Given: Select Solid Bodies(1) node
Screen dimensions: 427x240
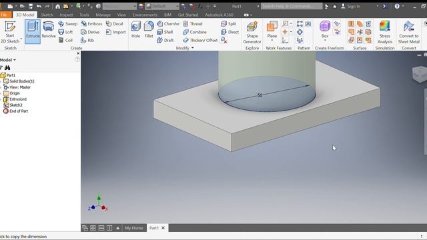Looking at the screenshot, I should [19, 81].
